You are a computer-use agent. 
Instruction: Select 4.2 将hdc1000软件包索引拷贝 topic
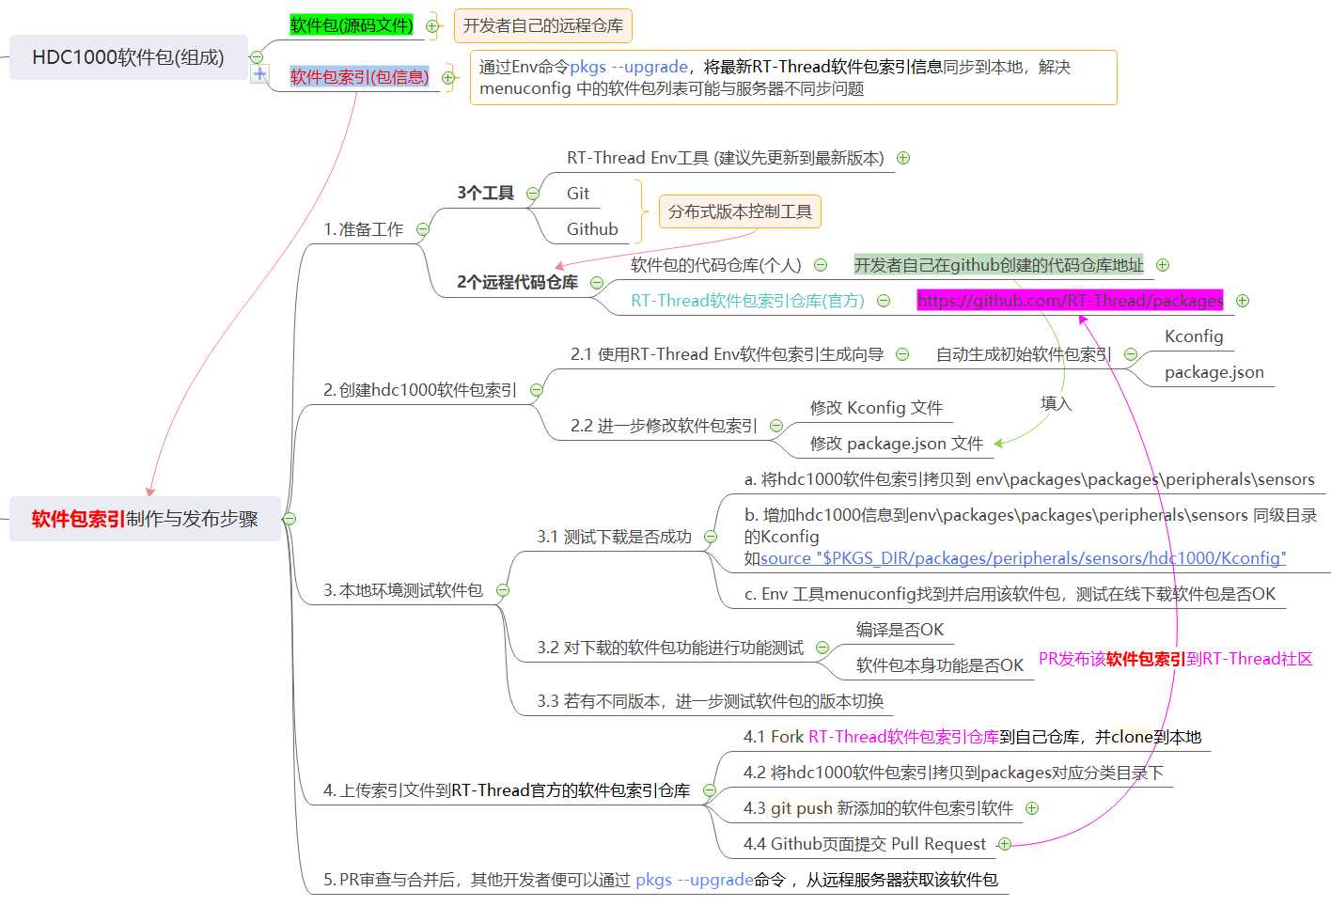click(x=953, y=773)
